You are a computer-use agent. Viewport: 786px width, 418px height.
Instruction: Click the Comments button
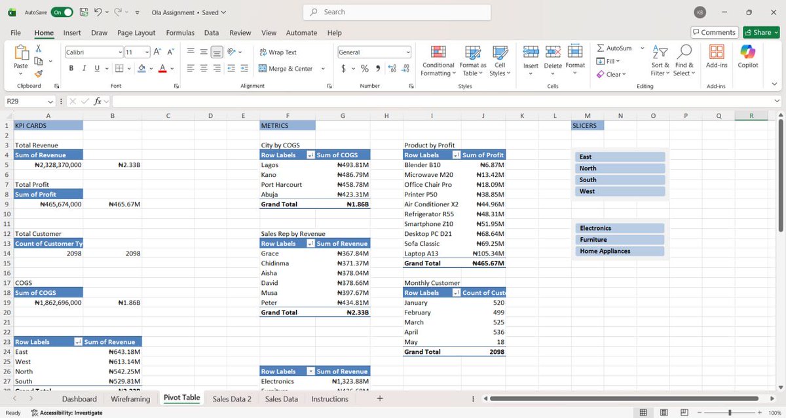[714, 32]
